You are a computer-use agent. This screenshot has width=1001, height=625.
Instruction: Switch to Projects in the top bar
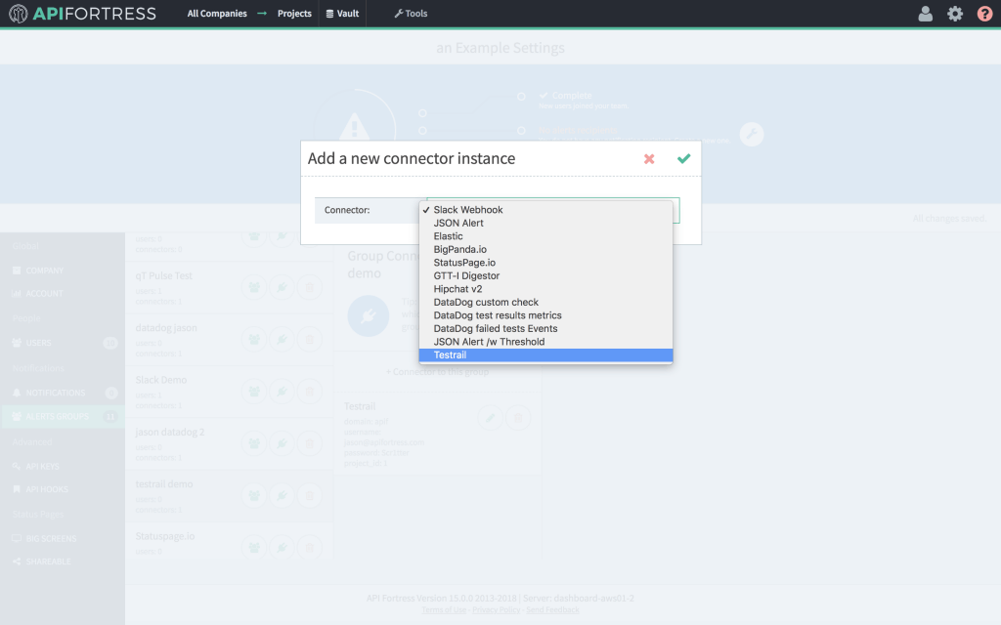293,14
